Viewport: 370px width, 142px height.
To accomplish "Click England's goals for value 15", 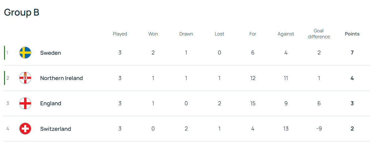I will pos(252,103).
